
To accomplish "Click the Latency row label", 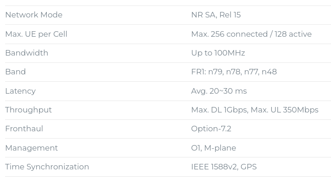I will tap(20, 91).
